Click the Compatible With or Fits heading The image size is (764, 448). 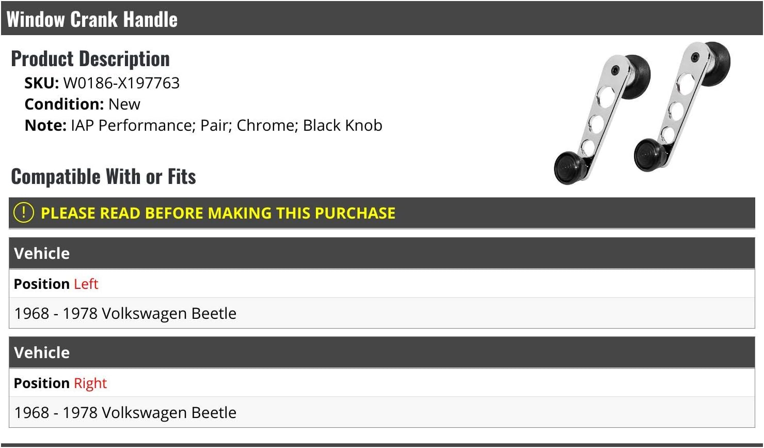[x=103, y=176]
